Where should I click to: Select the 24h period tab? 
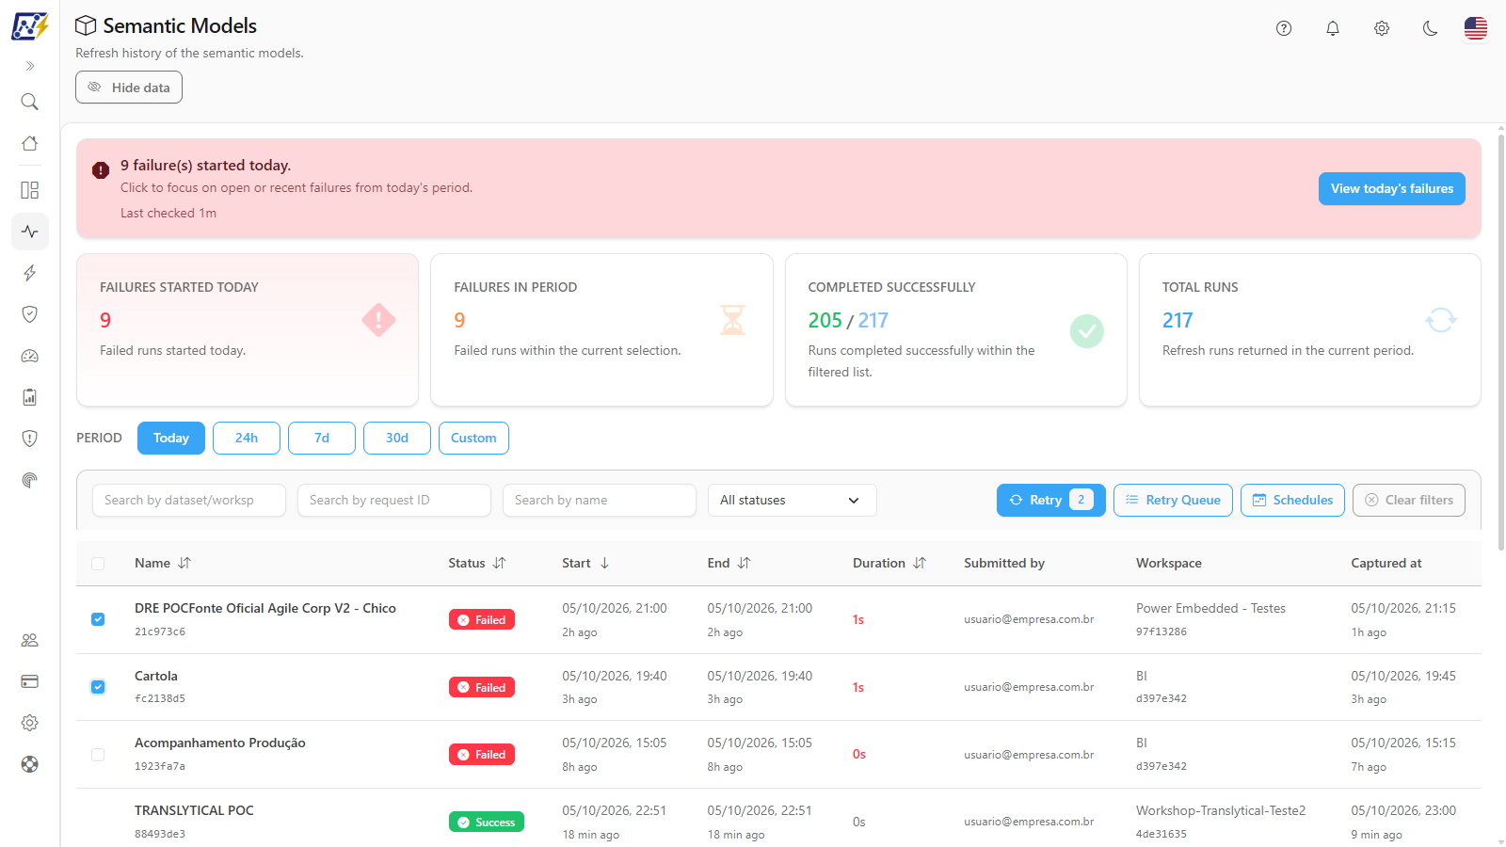pos(247,438)
